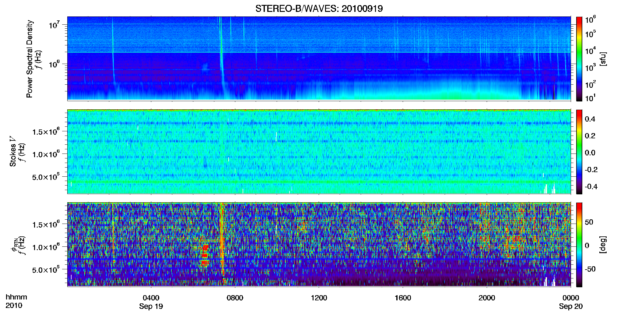Click the Sep 19 date label
Viewport: 638px width, 329px height.
(x=151, y=306)
